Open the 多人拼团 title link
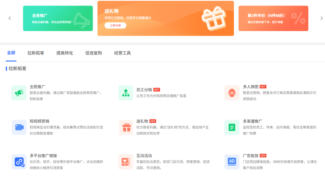 251,87
